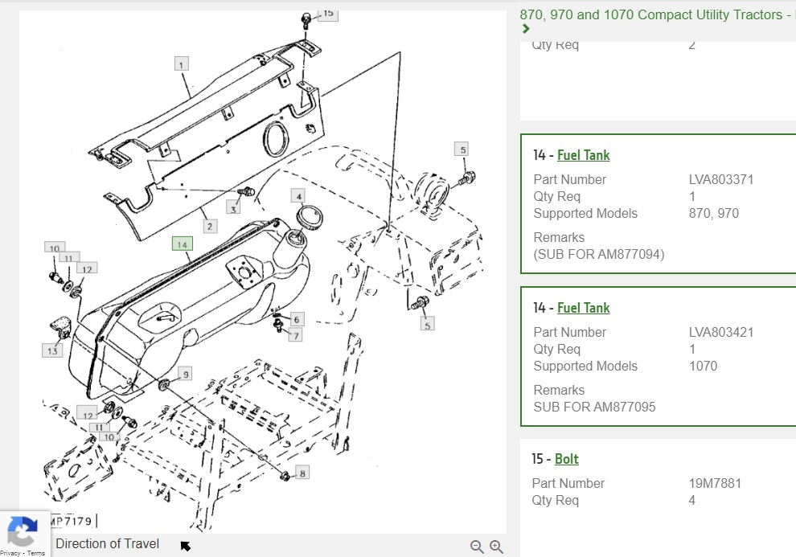Click supported models value 870, 970
The height and width of the screenshot is (557, 796).
pos(713,214)
